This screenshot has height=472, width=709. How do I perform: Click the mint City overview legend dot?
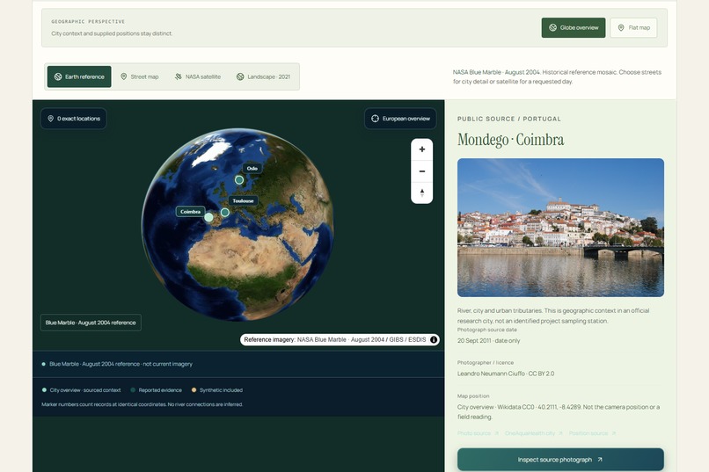[x=44, y=389]
